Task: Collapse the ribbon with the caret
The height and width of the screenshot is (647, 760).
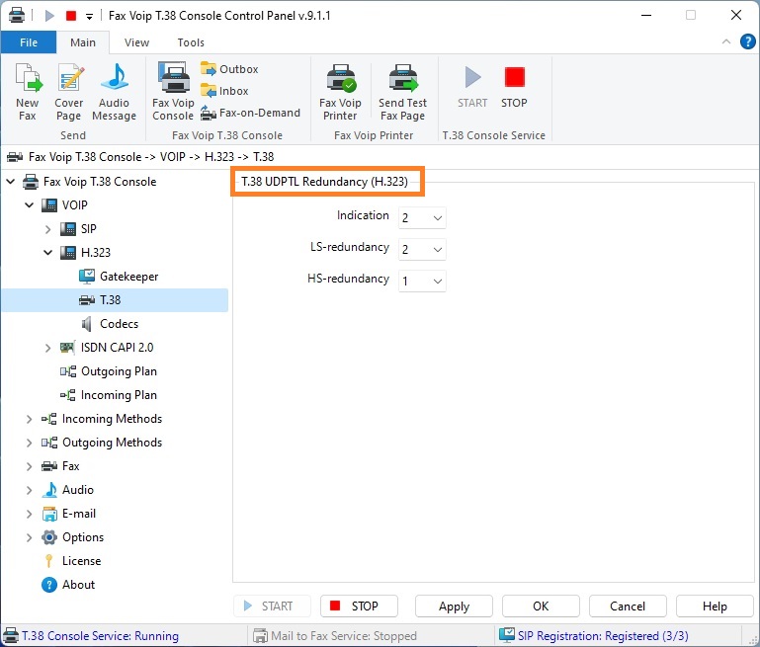Action: coord(726,41)
